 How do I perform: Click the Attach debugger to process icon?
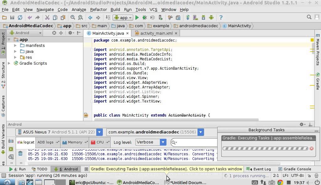click(x=161, y=17)
